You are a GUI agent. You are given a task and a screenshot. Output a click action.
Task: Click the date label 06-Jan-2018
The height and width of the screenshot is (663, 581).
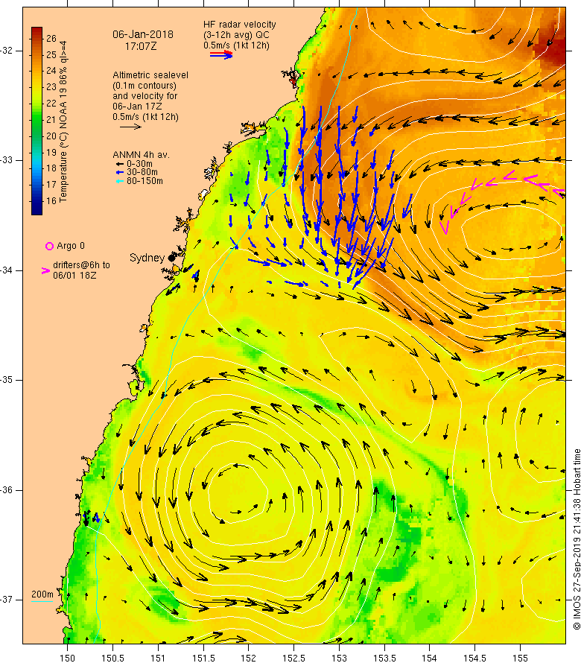pos(143,35)
